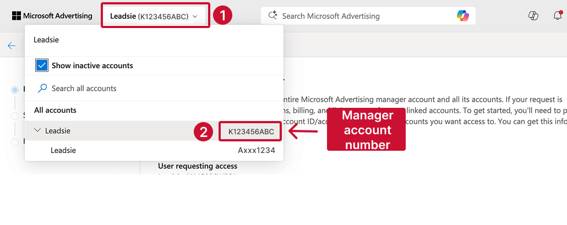567x225 pixels.
Task: Click the Microsoft Advertising logo
Action: 52,16
